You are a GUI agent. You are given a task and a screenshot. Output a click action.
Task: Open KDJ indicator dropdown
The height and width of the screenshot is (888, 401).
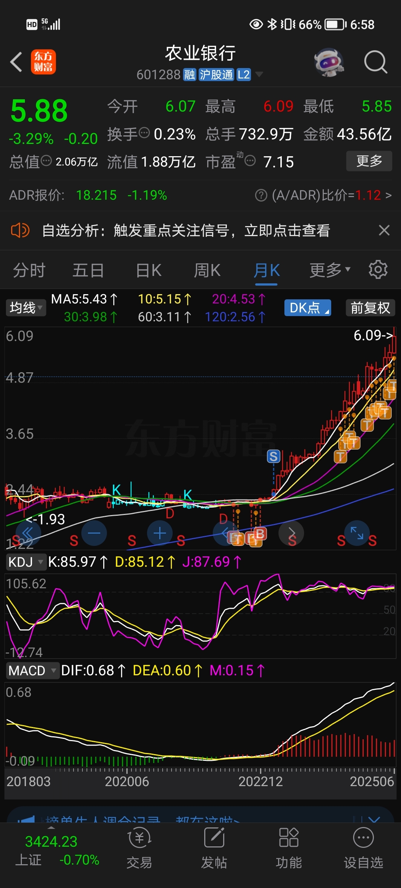click(26, 562)
